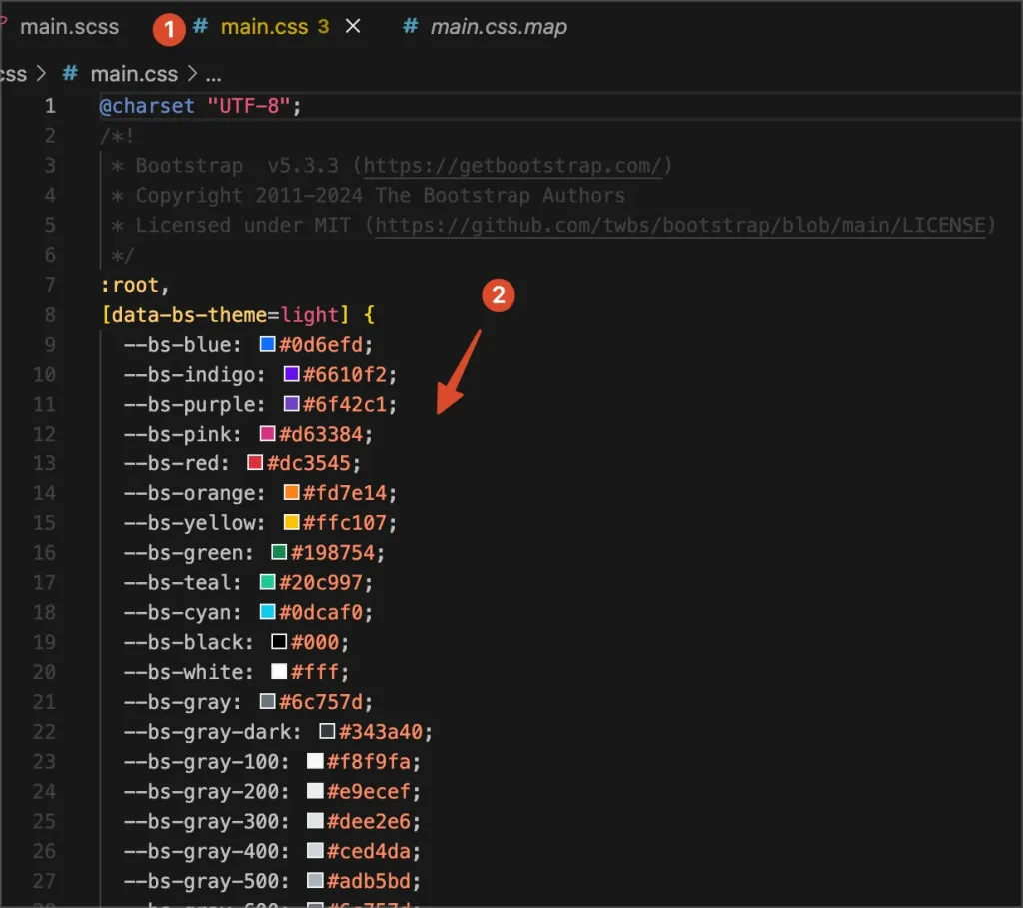Place cursor on the @charset line
Viewport: 1023px width, 908px height.
200,106
